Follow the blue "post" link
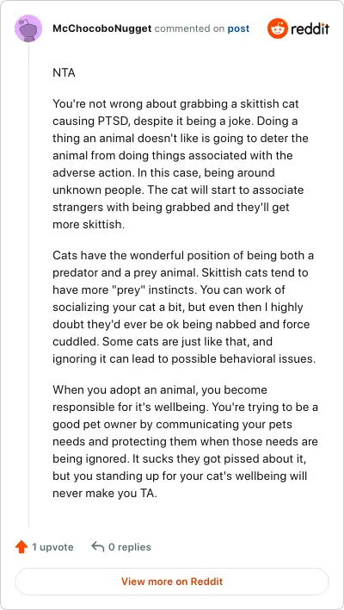344x610 pixels. point(238,28)
